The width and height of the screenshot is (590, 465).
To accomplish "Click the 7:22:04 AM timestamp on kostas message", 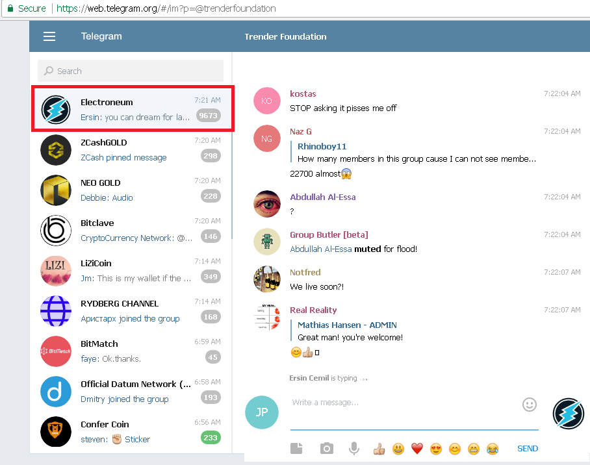I will coord(562,94).
